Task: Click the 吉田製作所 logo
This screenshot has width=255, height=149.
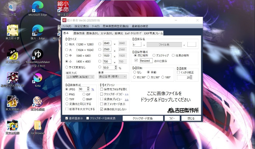Action: [x=183, y=110]
